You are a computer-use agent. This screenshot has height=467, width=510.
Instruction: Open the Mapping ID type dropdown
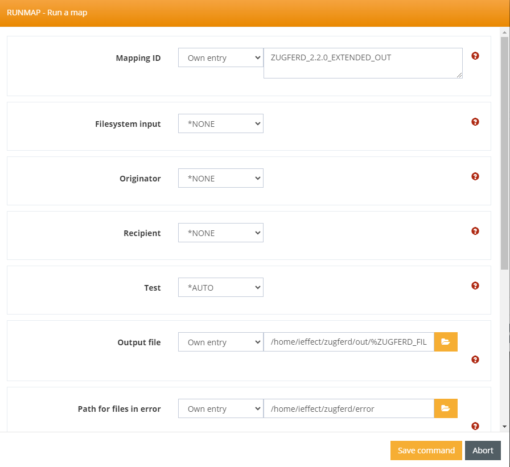point(220,57)
